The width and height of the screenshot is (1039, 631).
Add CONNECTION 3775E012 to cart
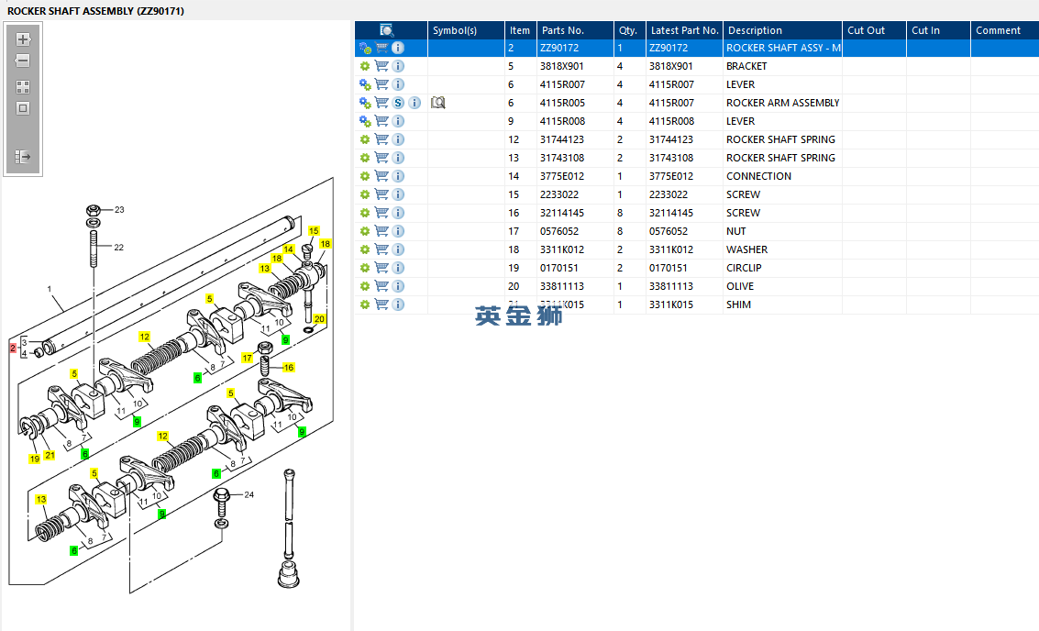click(x=381, y=176)
